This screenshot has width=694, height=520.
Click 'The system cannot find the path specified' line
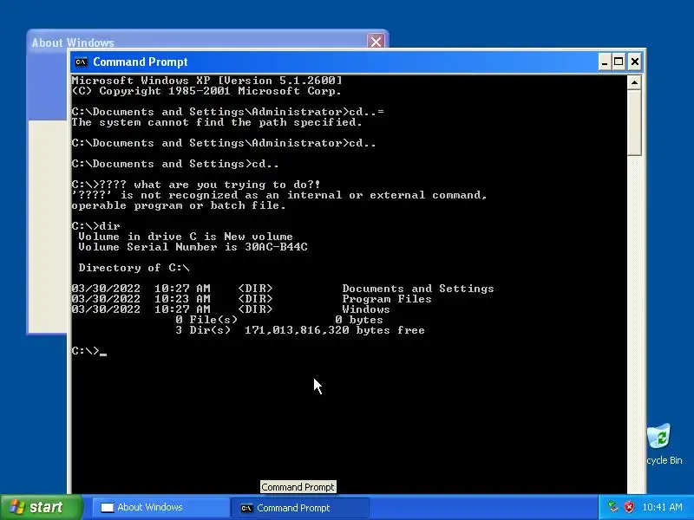click(x=217, y=122)
